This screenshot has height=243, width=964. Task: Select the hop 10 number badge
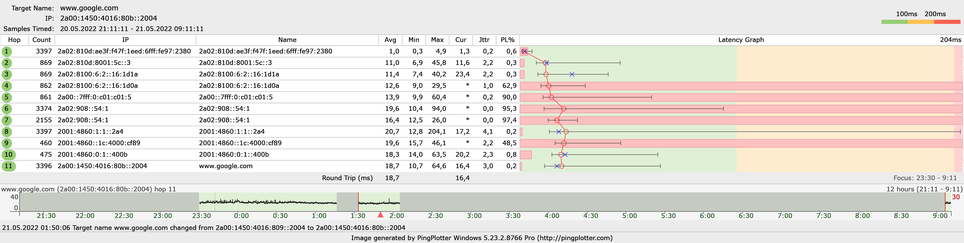point(8,155)
